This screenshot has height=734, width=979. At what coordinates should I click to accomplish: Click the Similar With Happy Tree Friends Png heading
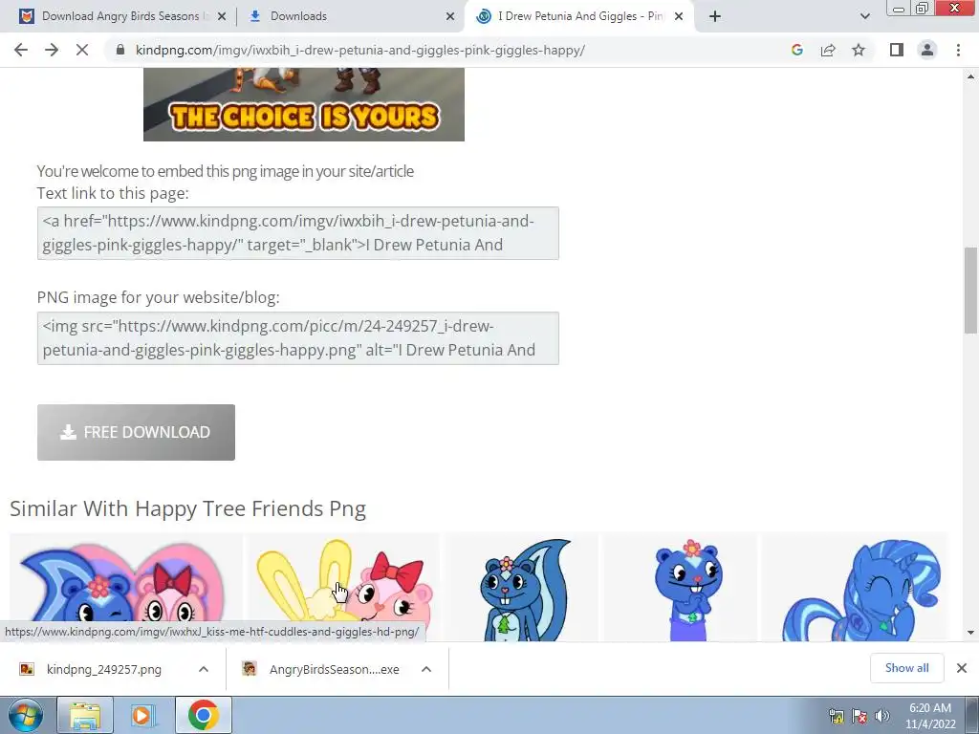click(188, 508)
